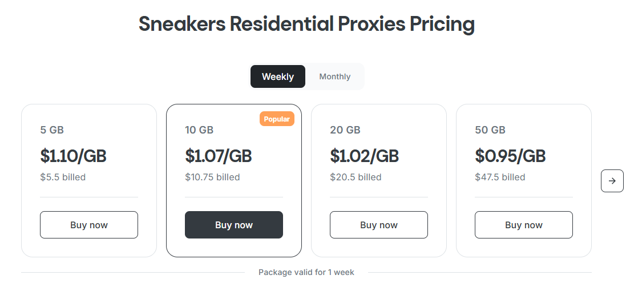Viewport: 630px width, 283px height.
Task: Click the $5.5 billed text
Action: [63, 177]
